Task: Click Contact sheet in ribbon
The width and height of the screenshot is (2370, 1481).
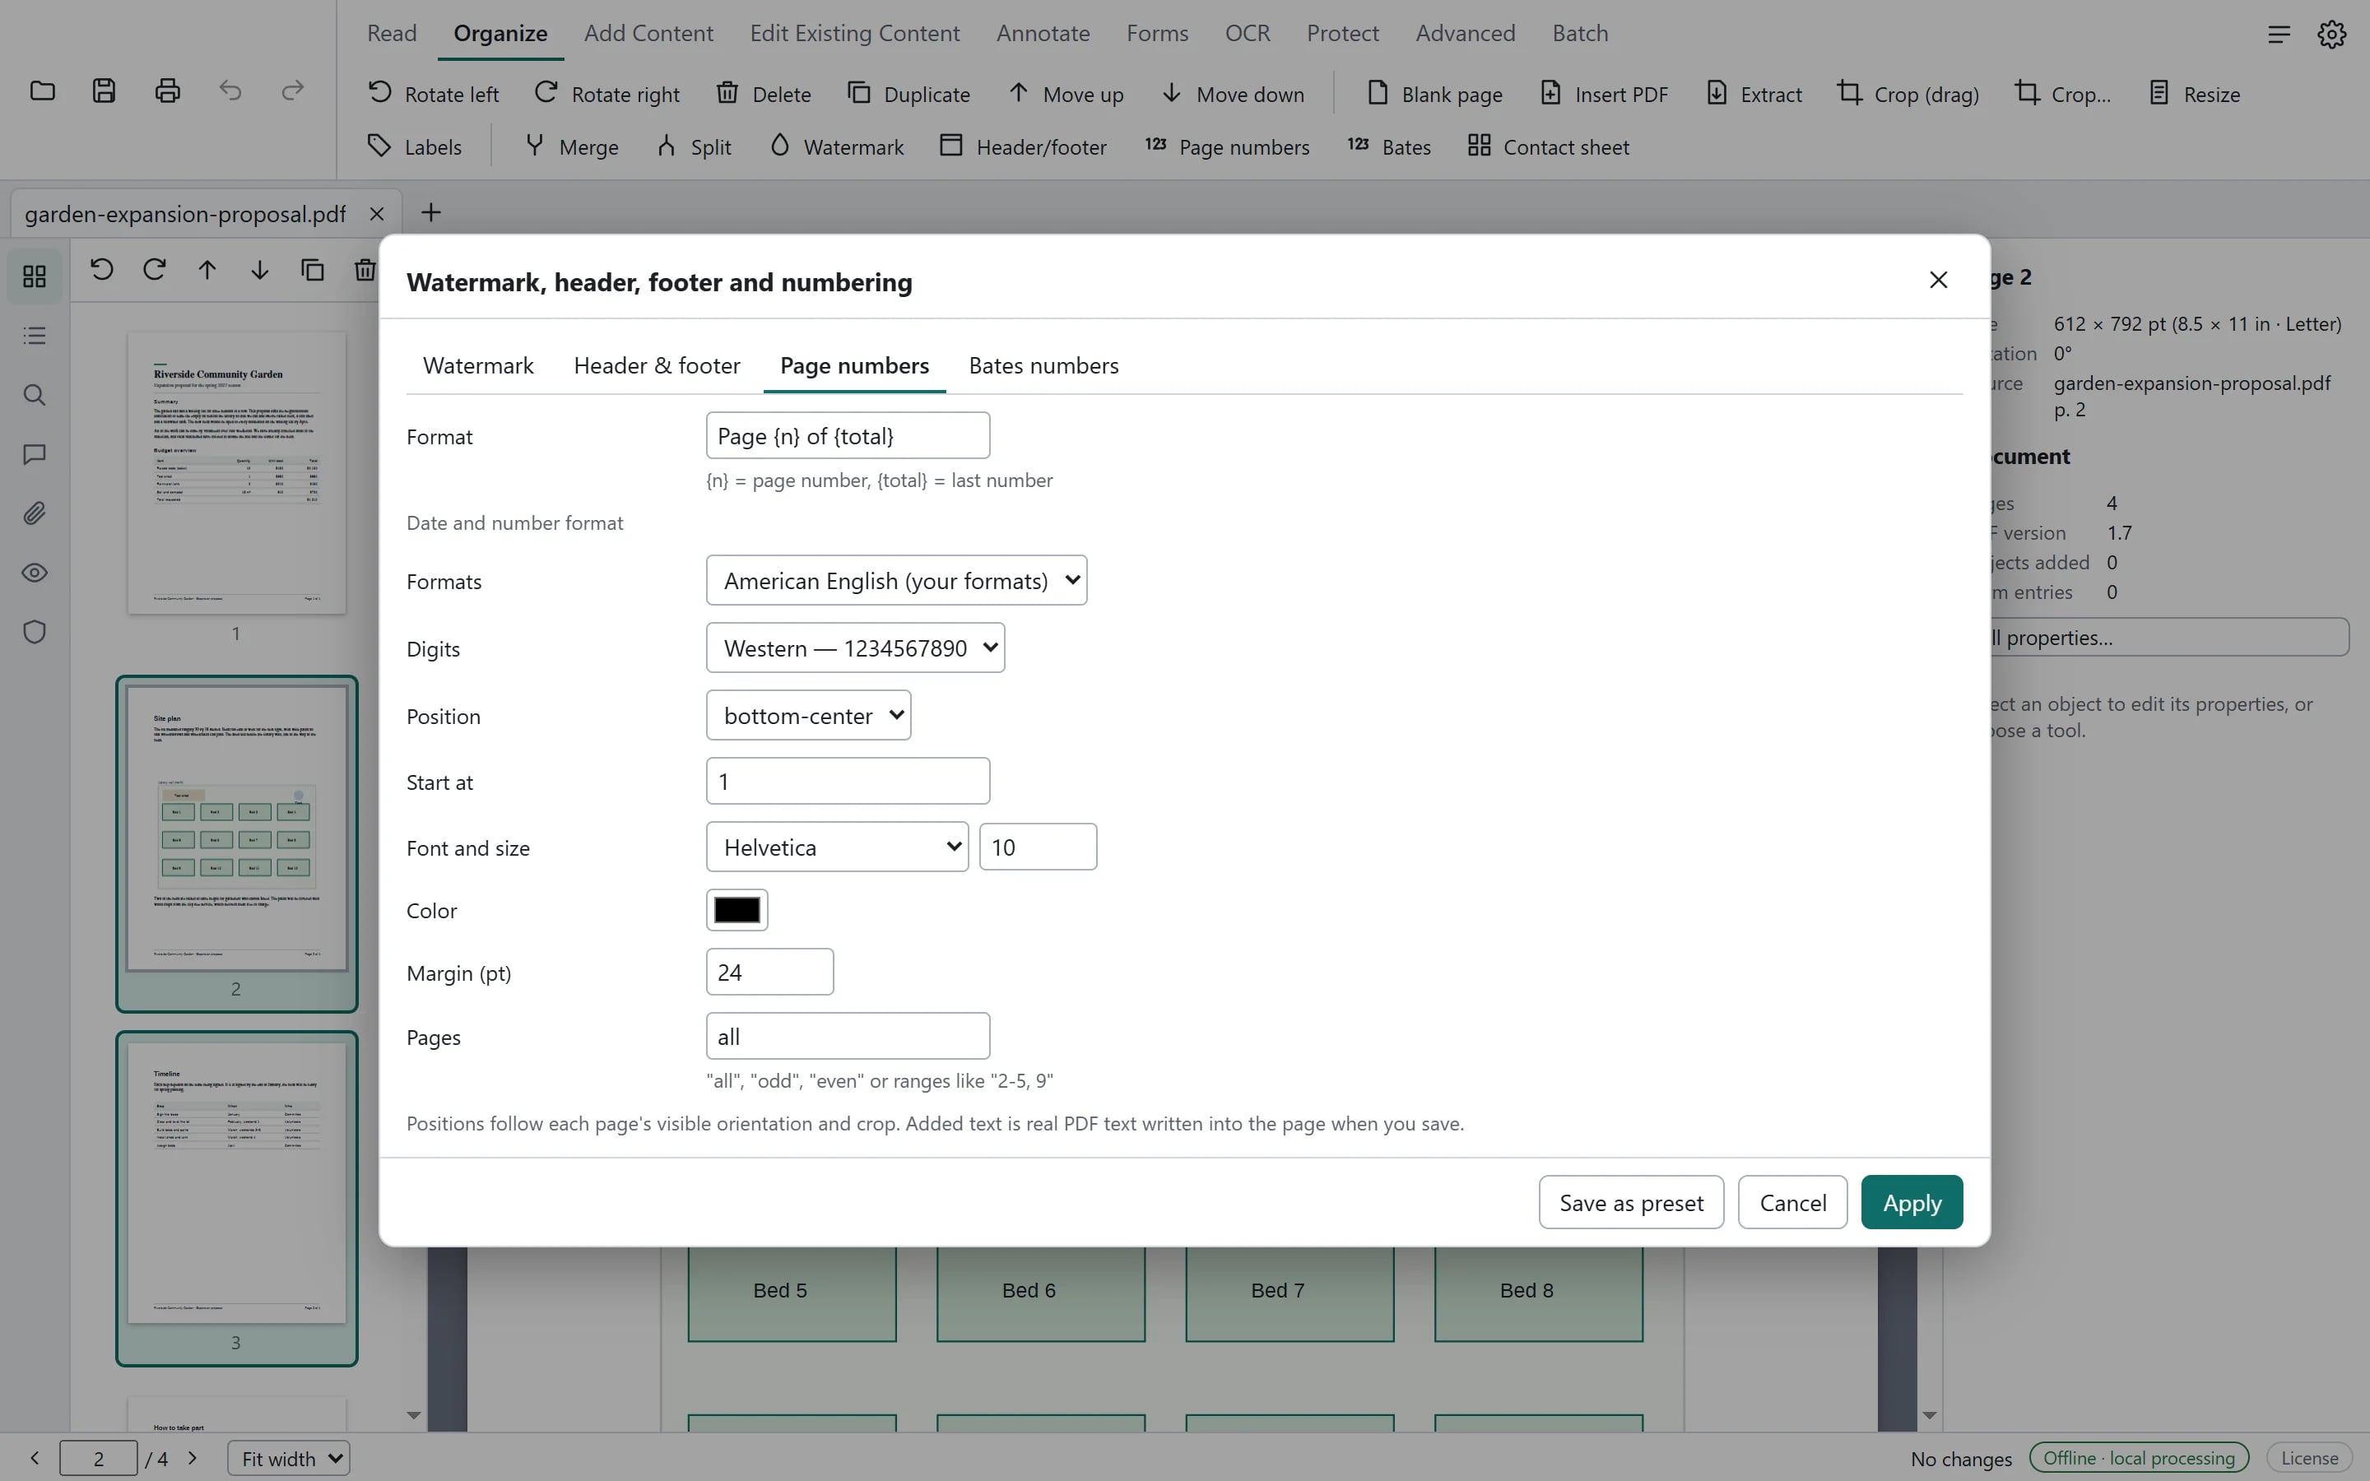Action: 1549,147
